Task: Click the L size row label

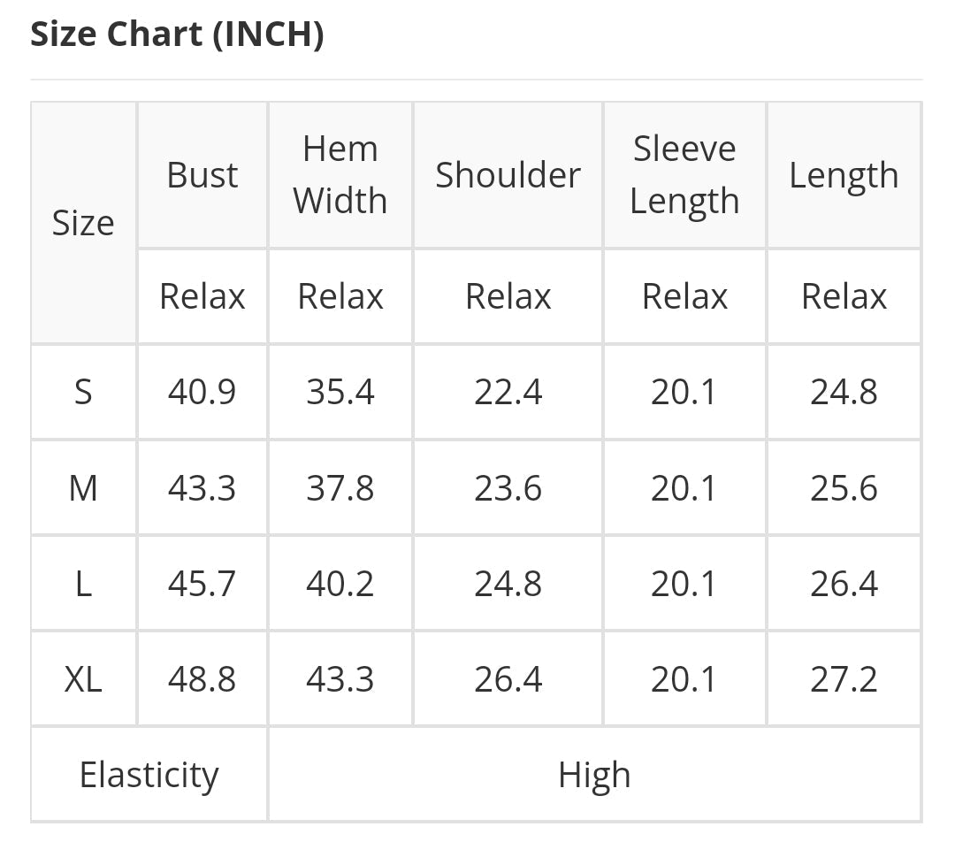Action: pyautogui.click(x=83, y=584)
